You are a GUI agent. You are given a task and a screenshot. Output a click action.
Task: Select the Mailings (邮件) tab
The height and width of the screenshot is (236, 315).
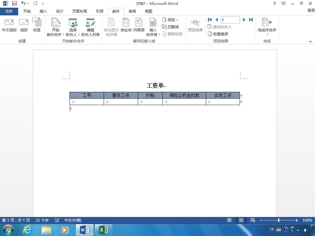point(116,11)
